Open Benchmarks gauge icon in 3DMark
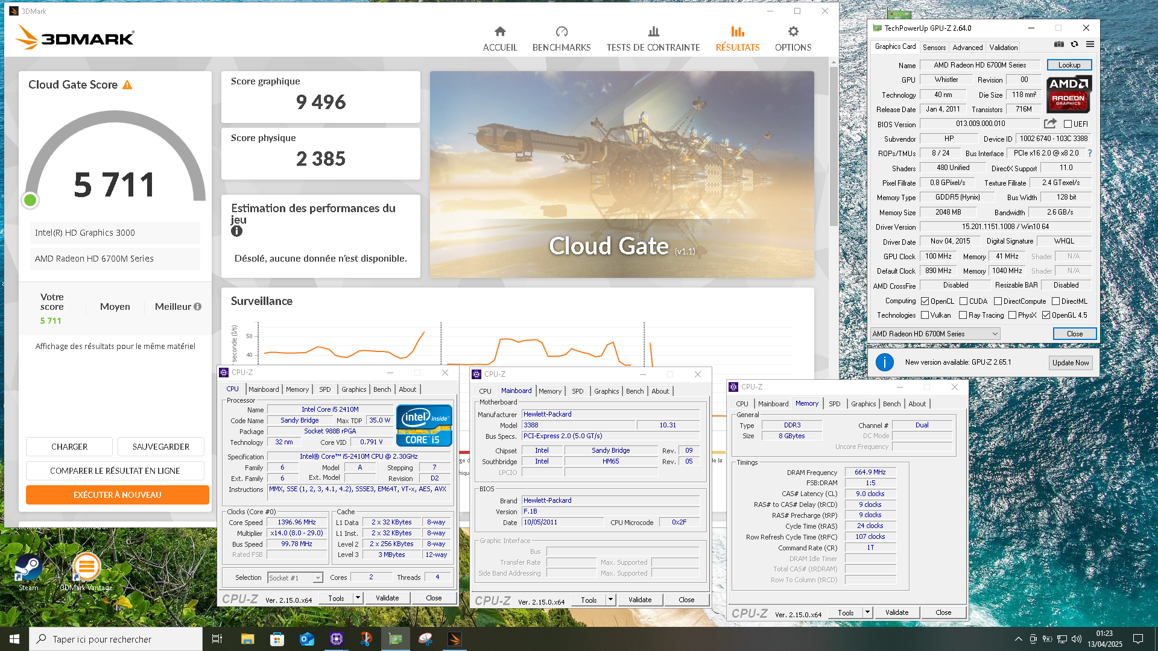Screen dimensions: 1158x651 (x=562, y=31)
